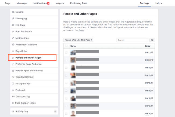Screen dimensions: 175x117
Task: Open the People Who Like This Page dropdown
Action: coord(78,40)
